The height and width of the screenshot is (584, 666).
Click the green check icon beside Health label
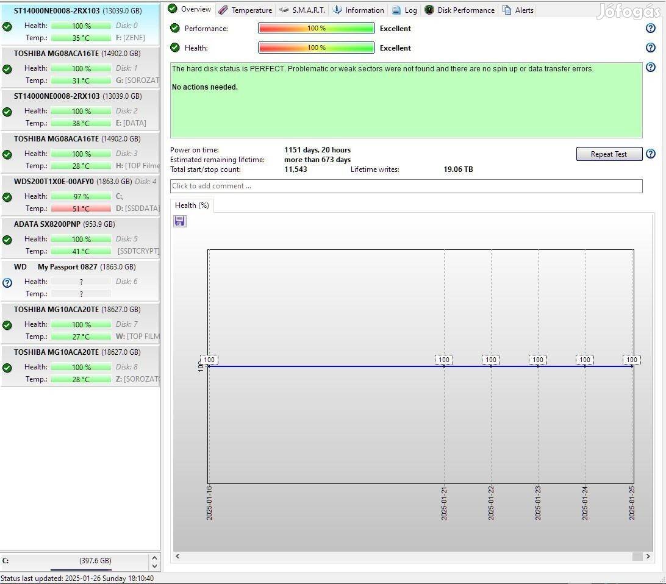(x=174, y=48)
